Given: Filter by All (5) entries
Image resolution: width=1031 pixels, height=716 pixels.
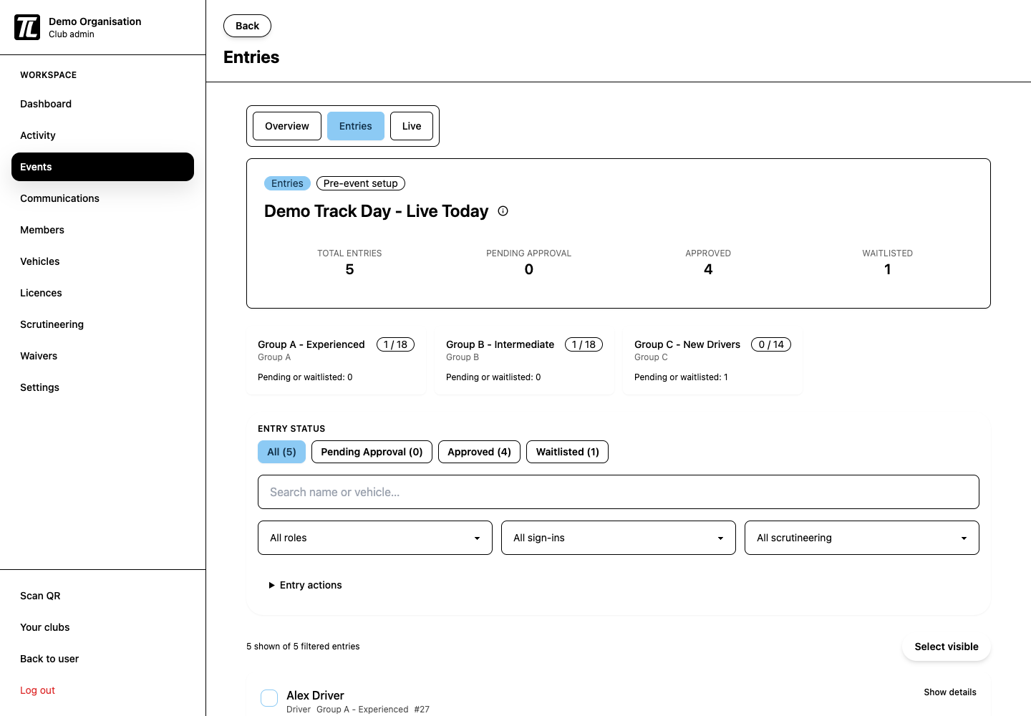Looking at the screenshot, I should click(x=281, y=452).
